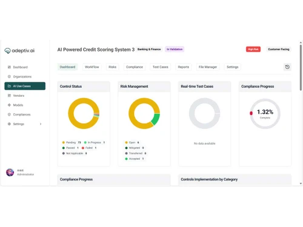Switch to the Risks tab
Viewport: 303px width, 227px height.
point(113,67)
